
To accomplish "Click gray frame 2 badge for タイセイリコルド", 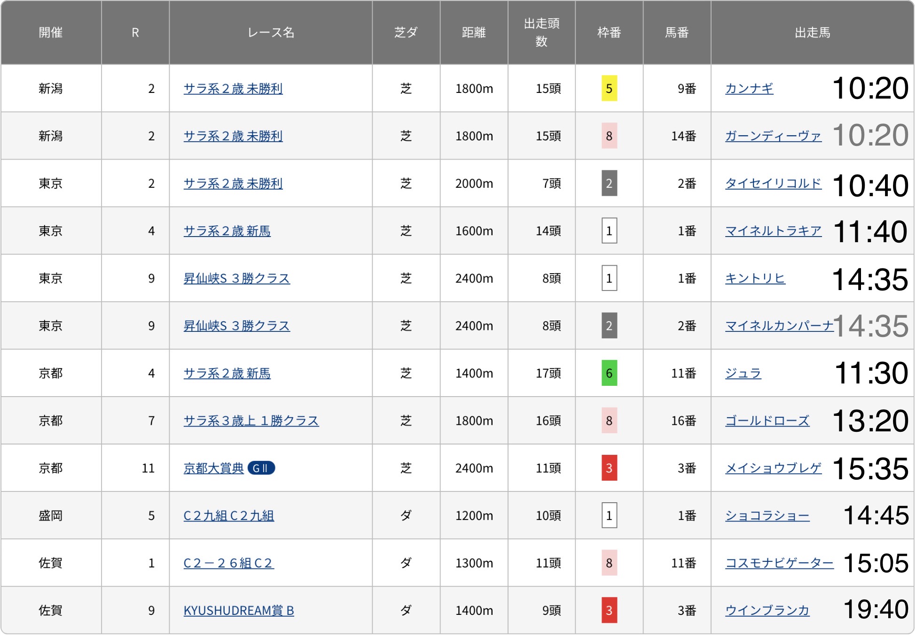I will coord(609,183).
